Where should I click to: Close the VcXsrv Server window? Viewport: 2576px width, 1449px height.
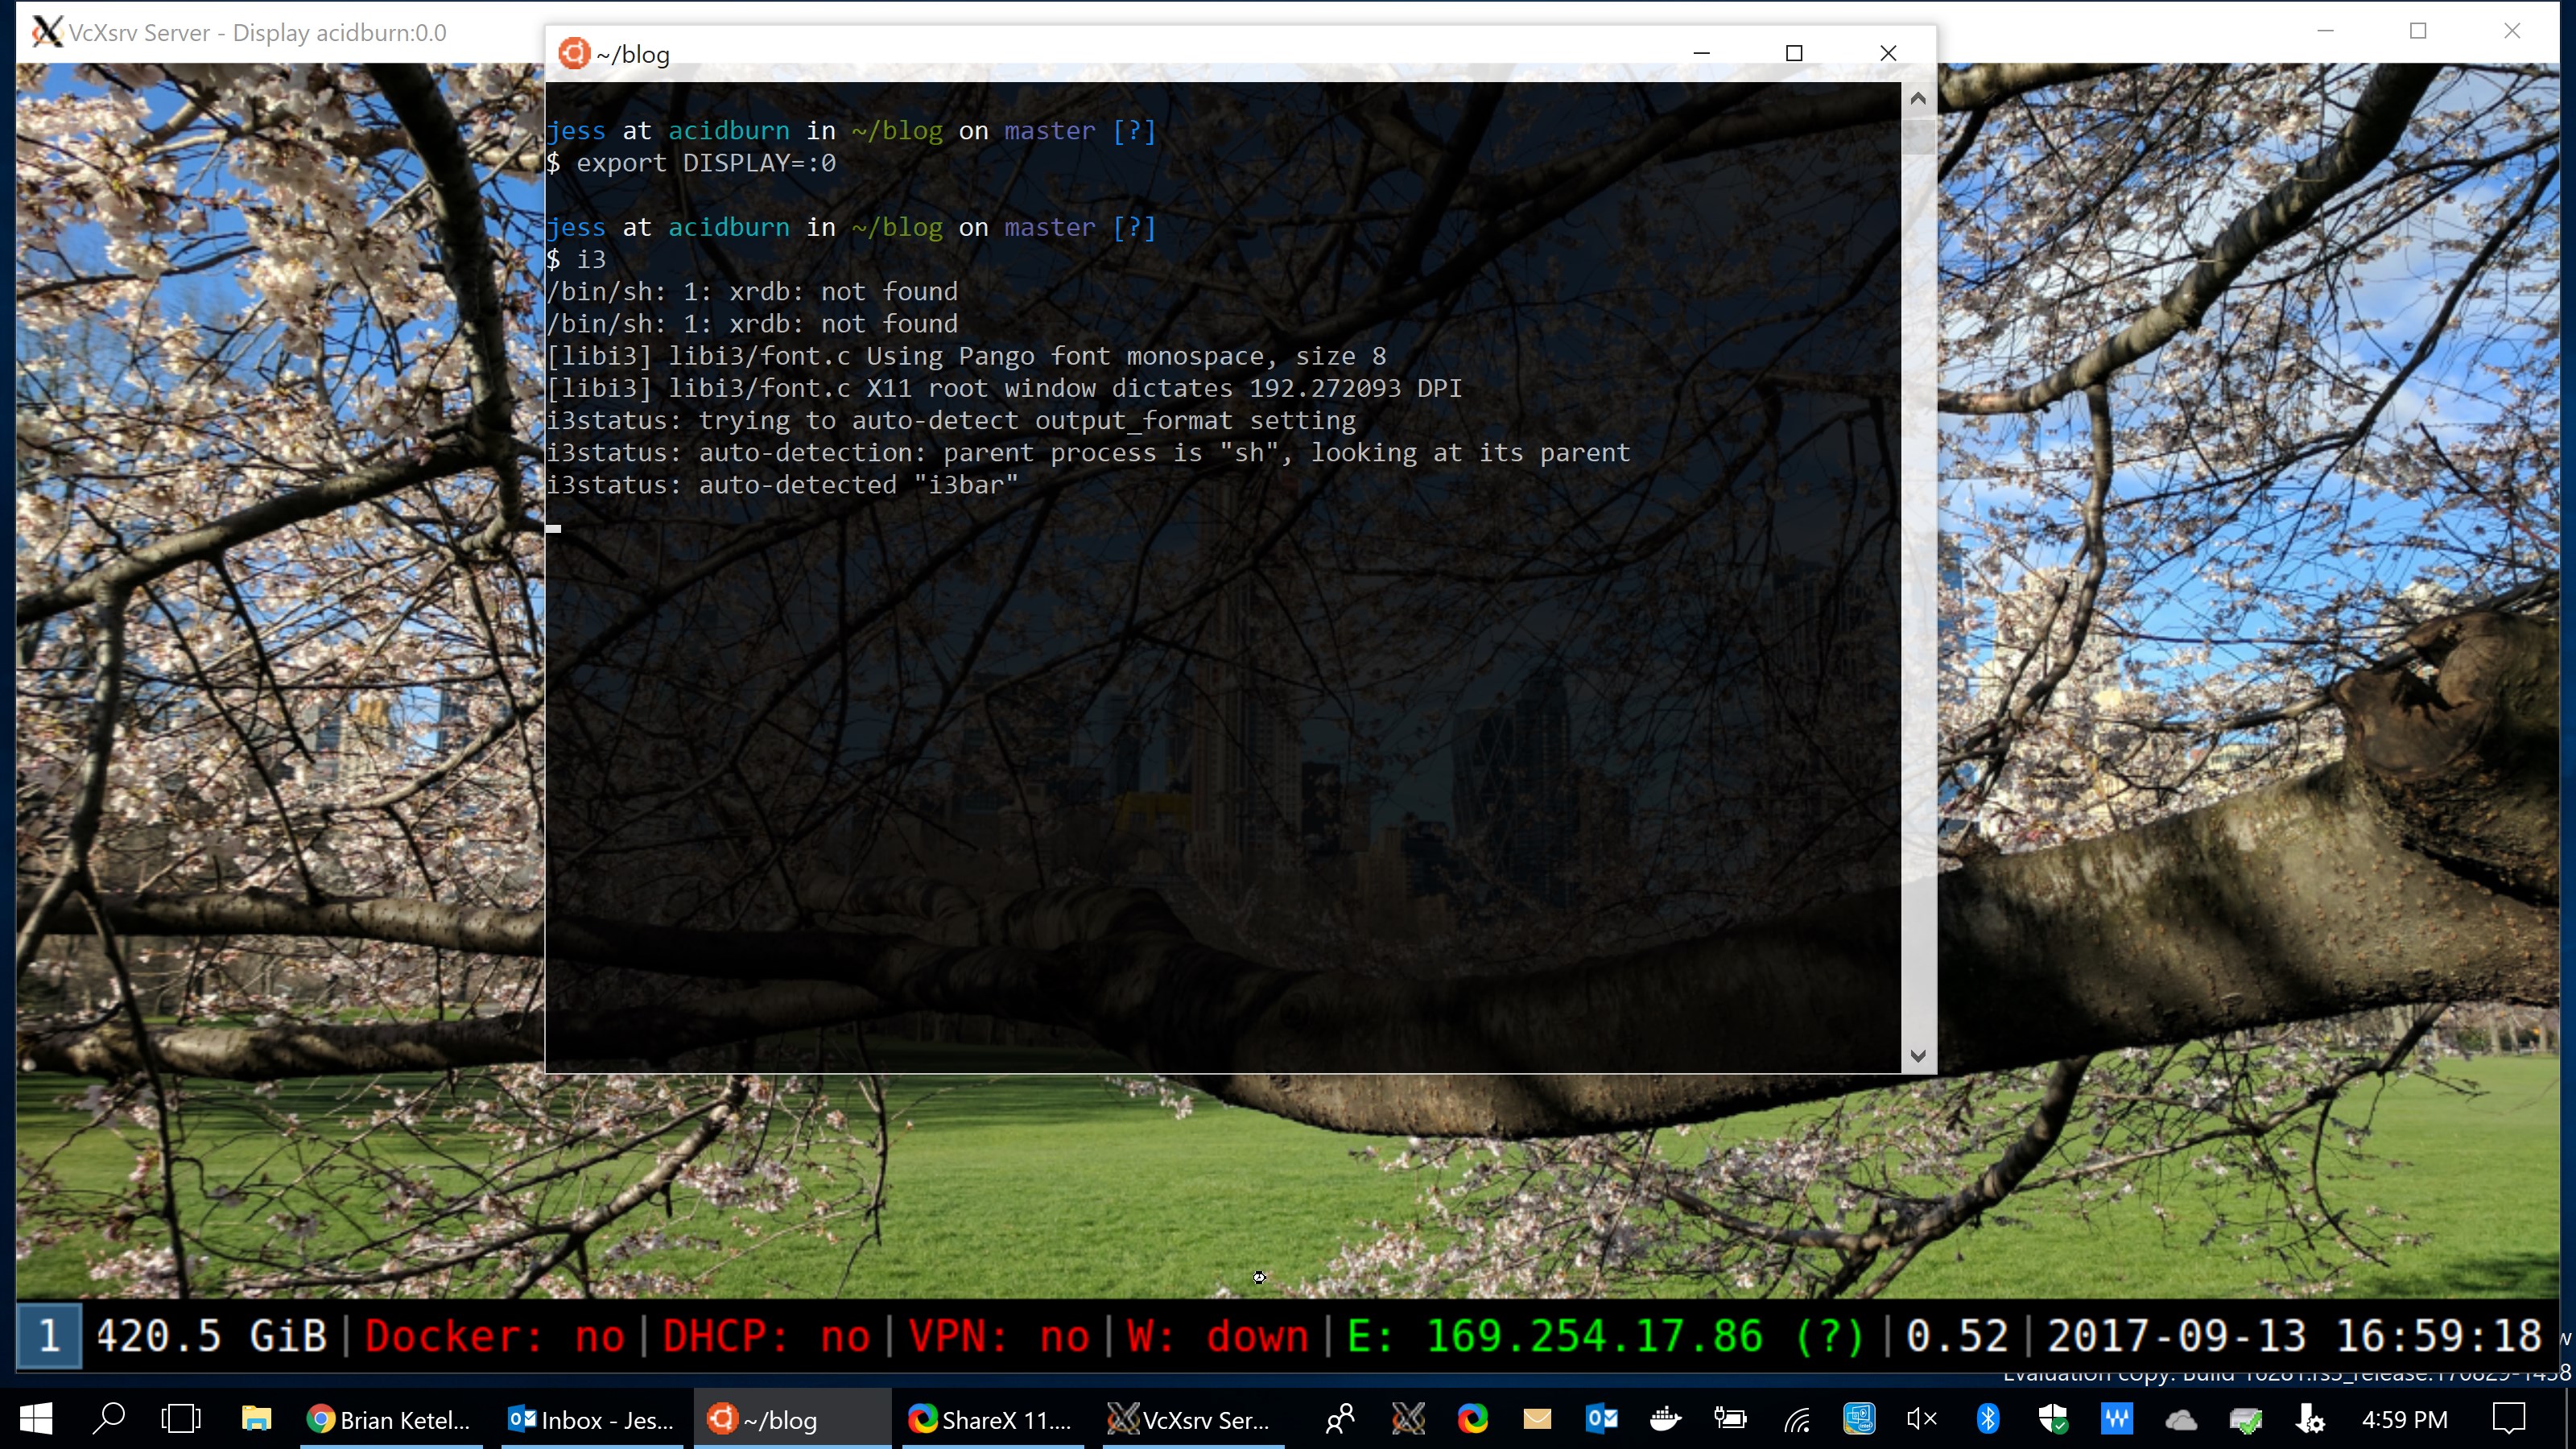coord(2512,31)
